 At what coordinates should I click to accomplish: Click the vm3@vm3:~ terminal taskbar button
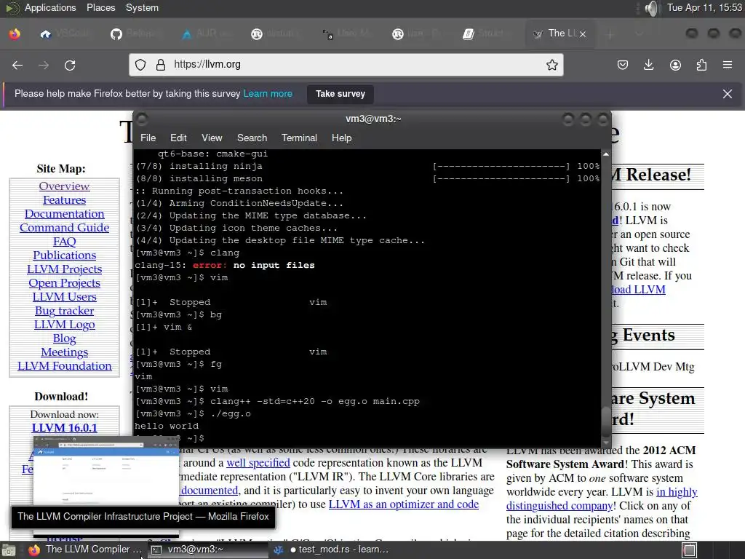click(x=207, y=550)
